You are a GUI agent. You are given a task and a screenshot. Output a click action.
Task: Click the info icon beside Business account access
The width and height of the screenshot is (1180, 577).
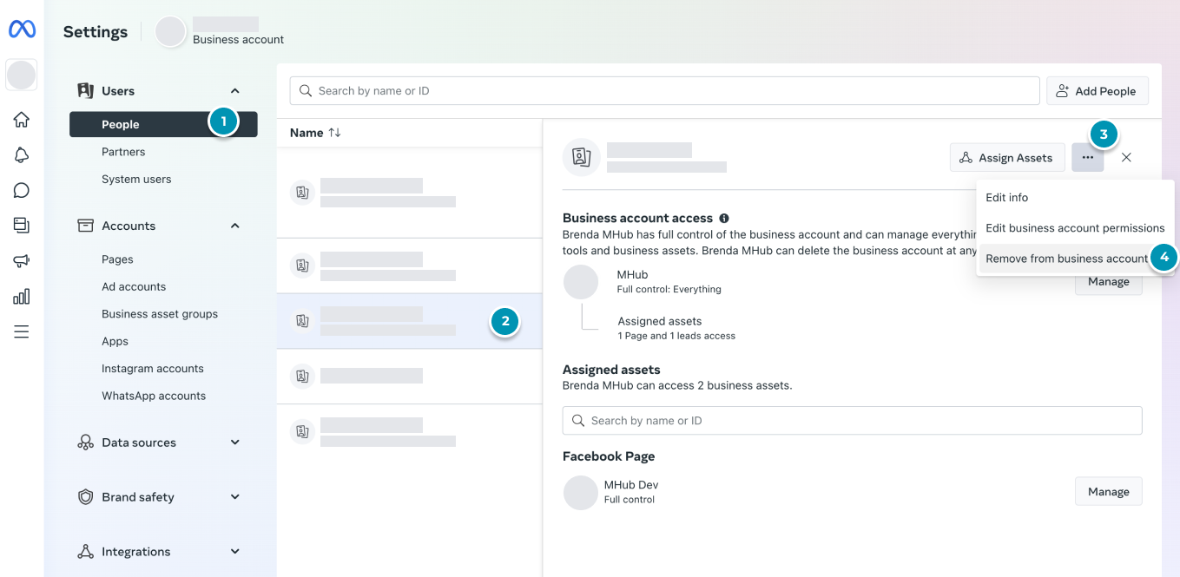723,219
